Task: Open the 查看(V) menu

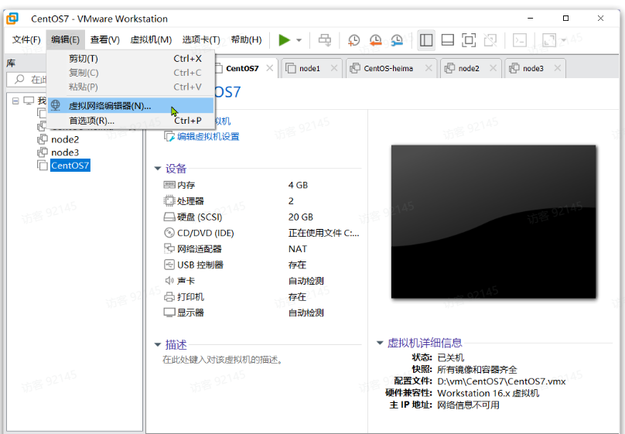Action: (105, 40)
